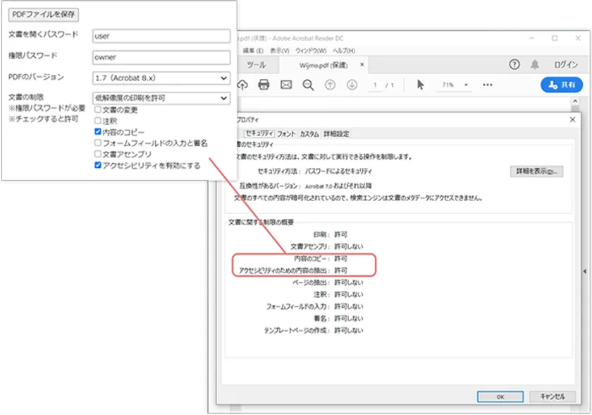Click the 詳細を表示 button
592x415 pixels.
point(536,172)
